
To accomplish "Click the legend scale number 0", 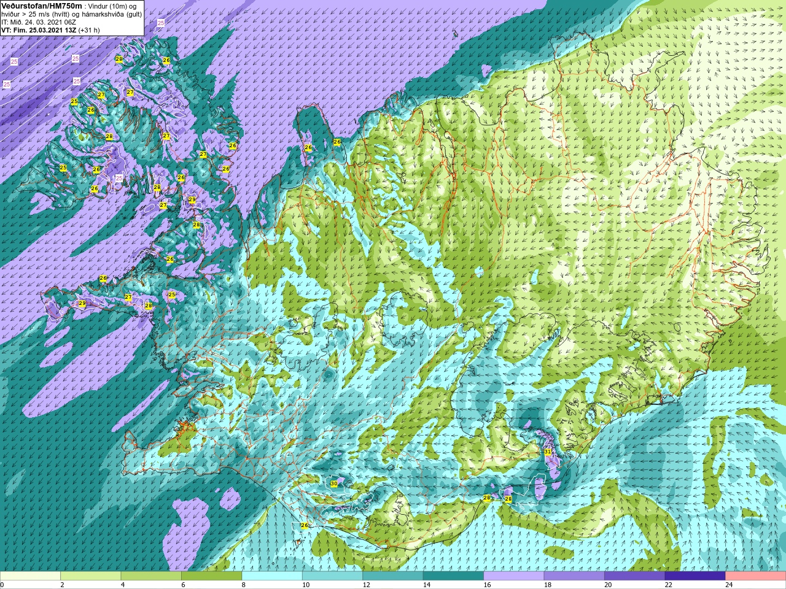I will coord(2,585).
